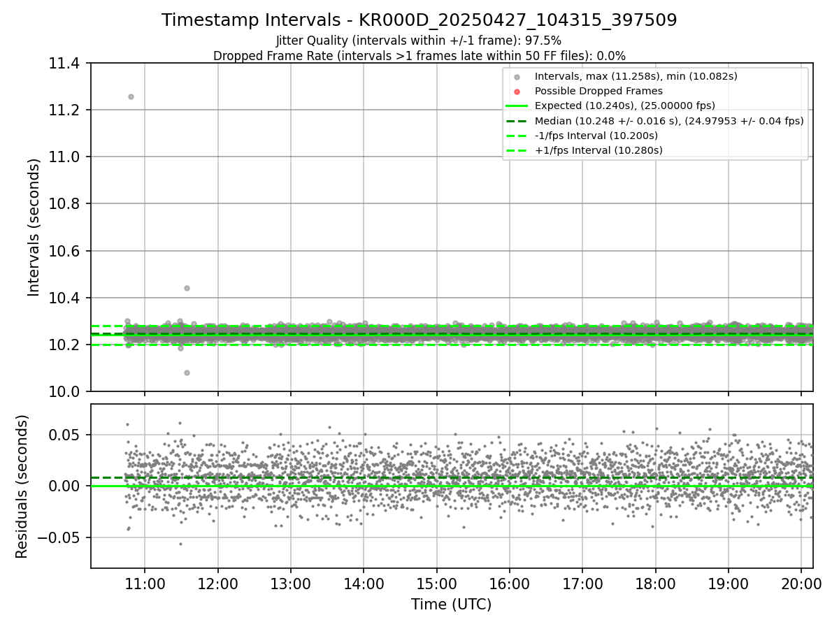Click the outlier data point near 11.26 seconds

[131, 96]
